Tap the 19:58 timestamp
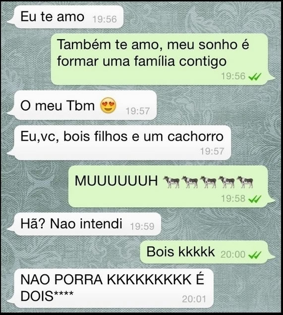This screenshot has width=283, height=315. [x=233, y=199]
